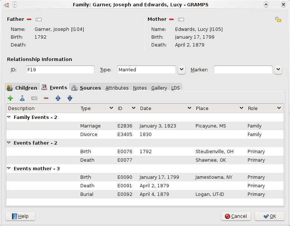Click the place Shawnee, OK
Screen dimensions: 290x226
(x=211, y=160)
